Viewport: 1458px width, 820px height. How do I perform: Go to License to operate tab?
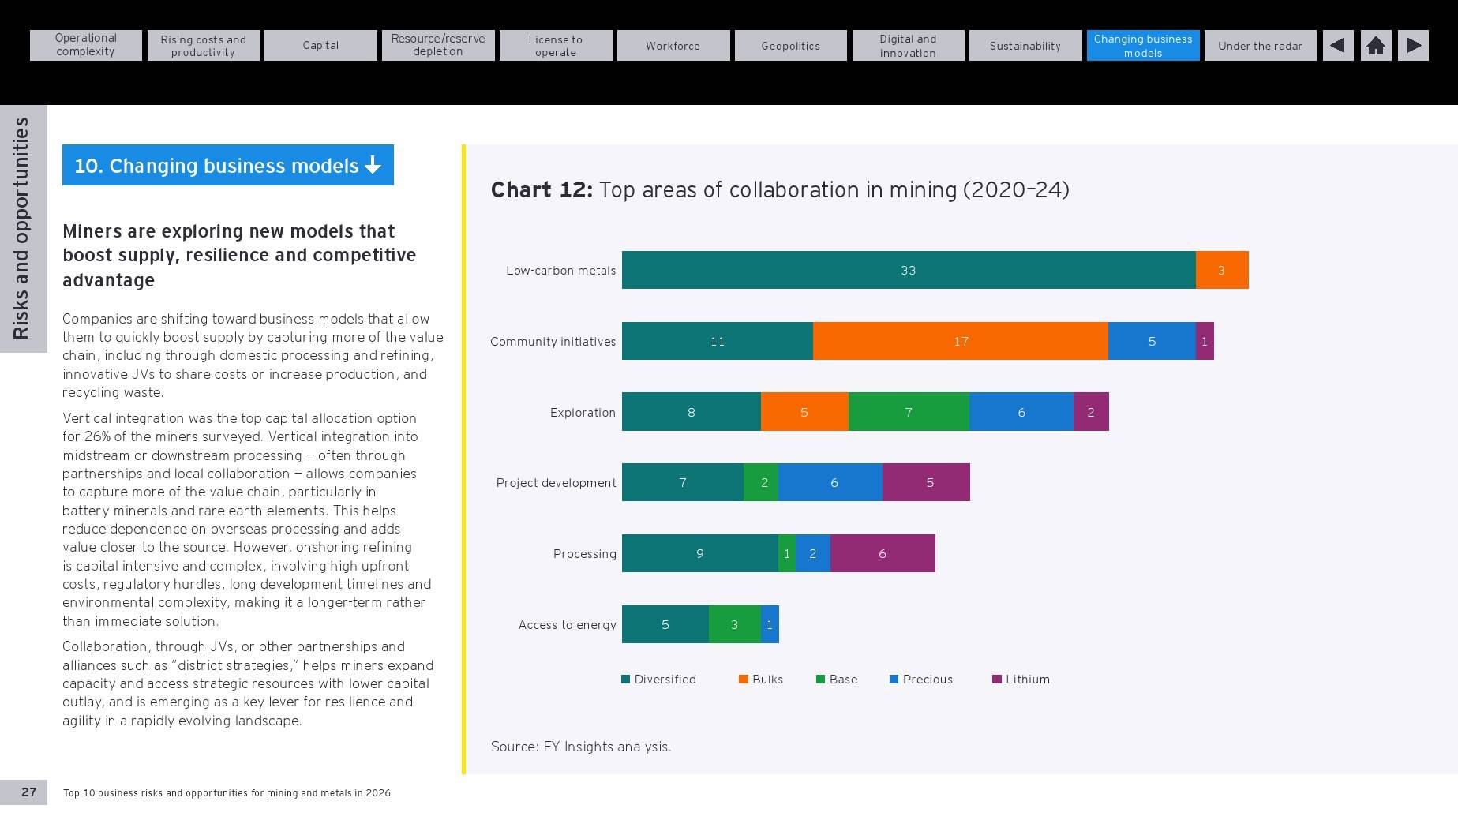pos(556,46)
